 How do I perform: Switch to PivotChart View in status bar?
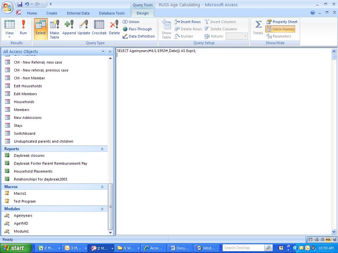[x=322, y=239]
